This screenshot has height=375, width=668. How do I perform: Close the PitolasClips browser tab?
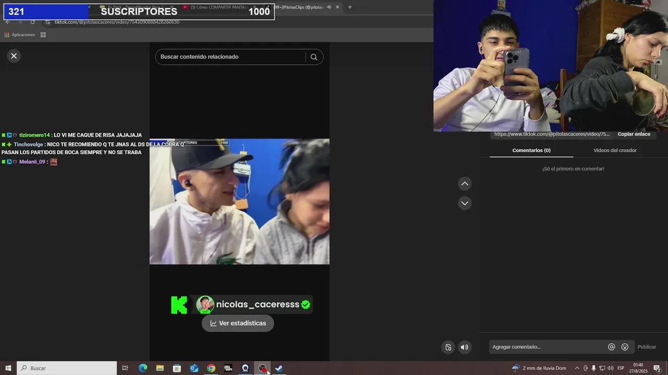pyautogui.click(x=338, y=7)
